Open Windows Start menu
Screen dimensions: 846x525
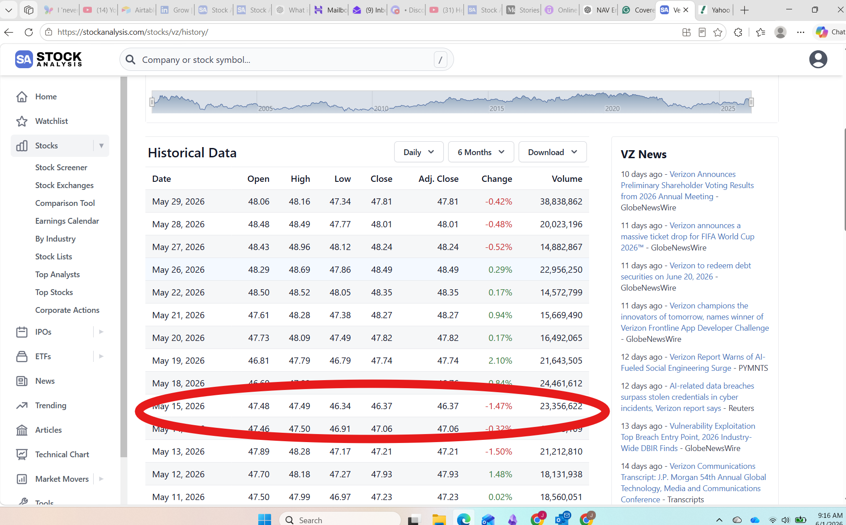click(x=264, y=519)
